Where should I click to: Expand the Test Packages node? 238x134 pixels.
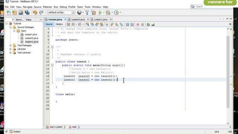10,45
